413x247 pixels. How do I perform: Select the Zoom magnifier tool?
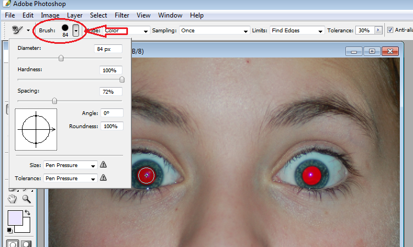point(26,199)
